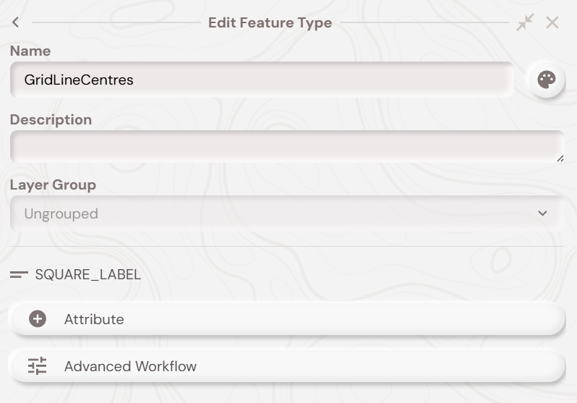This screenshot has height=403, width=577.
Task: Expand Layer Group using the chevron arrow
Action: [x=543, y=213]
